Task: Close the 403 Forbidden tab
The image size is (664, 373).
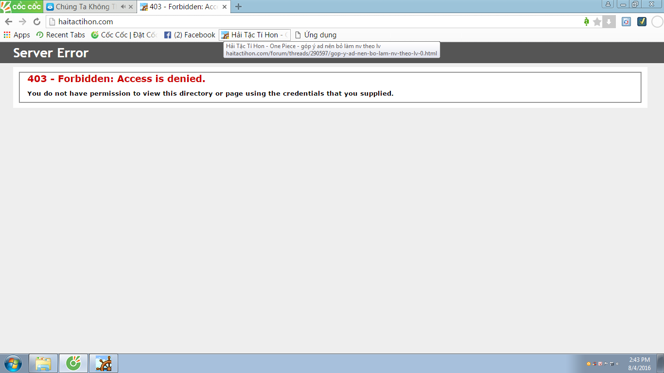Action: [x=224, y=7]
